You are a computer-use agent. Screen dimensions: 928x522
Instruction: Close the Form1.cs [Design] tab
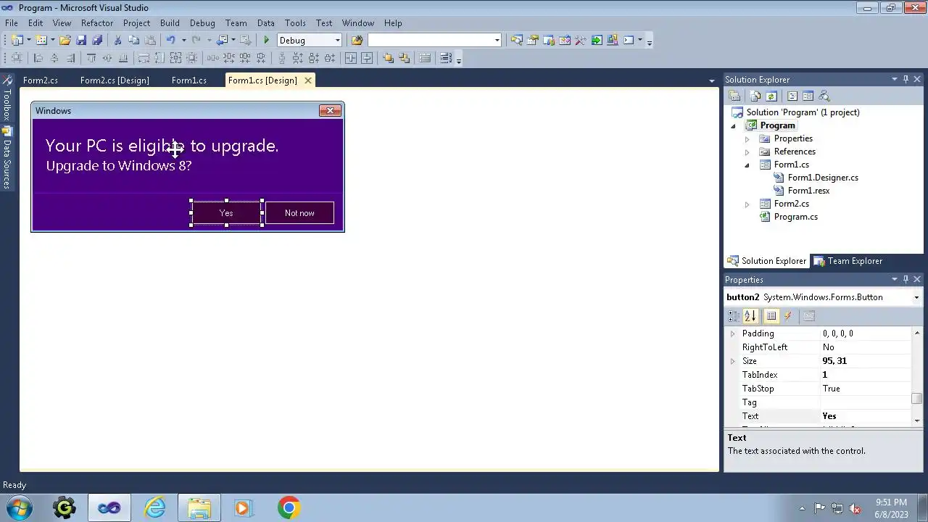(x=308, y=80)
